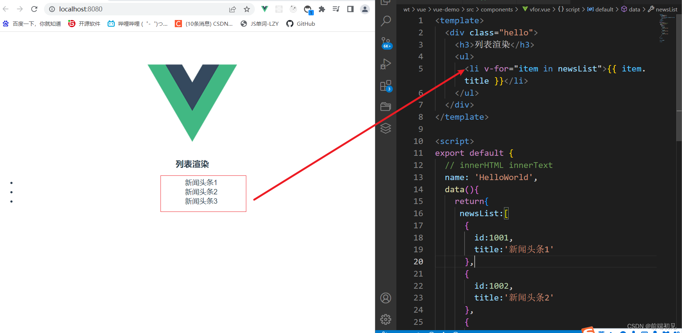Screen dimensions: 682x333
Task: Select the data breadcrumb
Action: coord(631,9)
